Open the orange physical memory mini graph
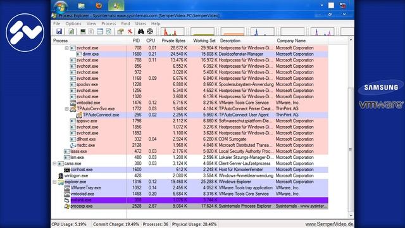 (x=232, y=32)
